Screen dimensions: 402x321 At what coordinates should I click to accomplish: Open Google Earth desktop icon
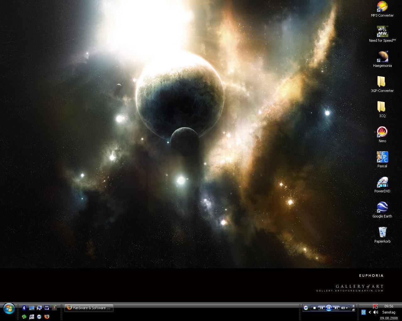click(382, 207)
